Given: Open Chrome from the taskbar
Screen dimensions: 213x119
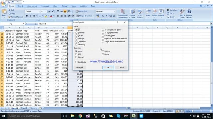Looking at the screenshot, I should coord(80,116).
